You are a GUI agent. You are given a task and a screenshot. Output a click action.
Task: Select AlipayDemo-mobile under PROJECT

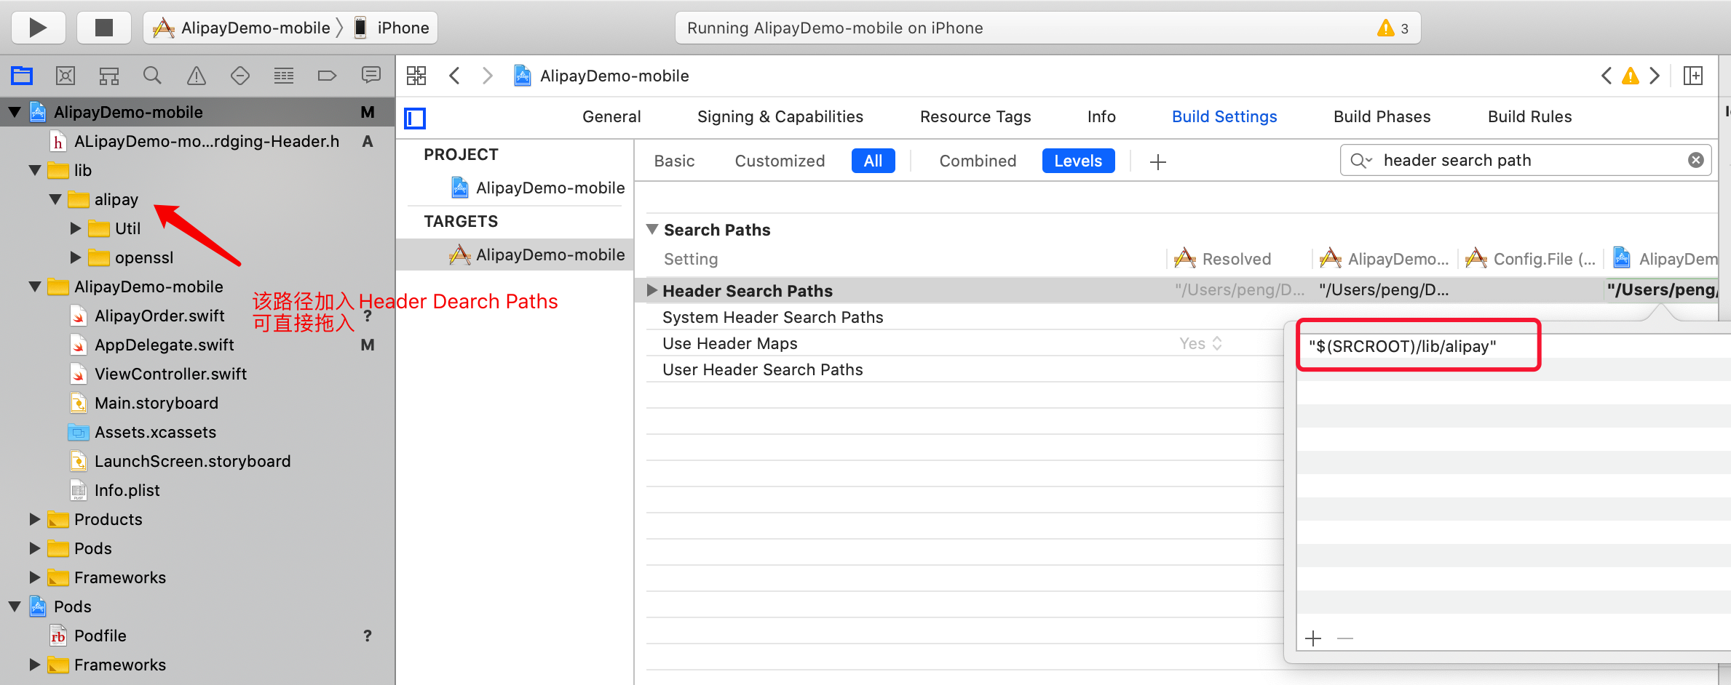point(539,188)
